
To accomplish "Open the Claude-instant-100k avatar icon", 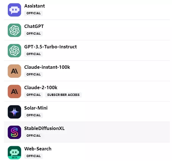I will point(14,71).
